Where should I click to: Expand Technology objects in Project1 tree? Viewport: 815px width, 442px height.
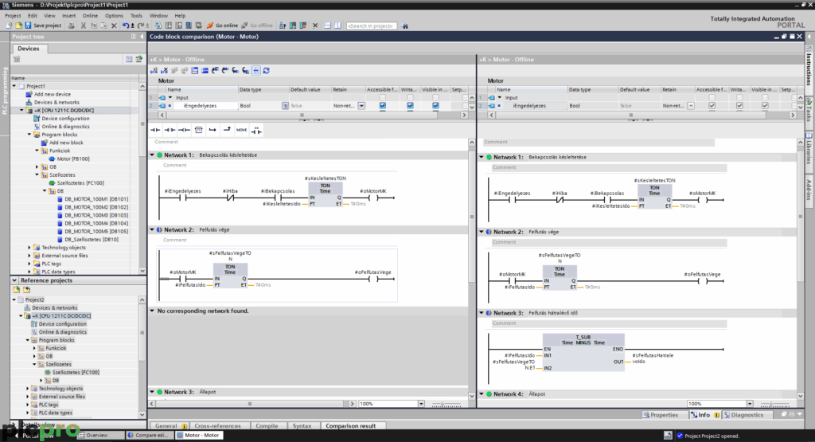(29, 248)
